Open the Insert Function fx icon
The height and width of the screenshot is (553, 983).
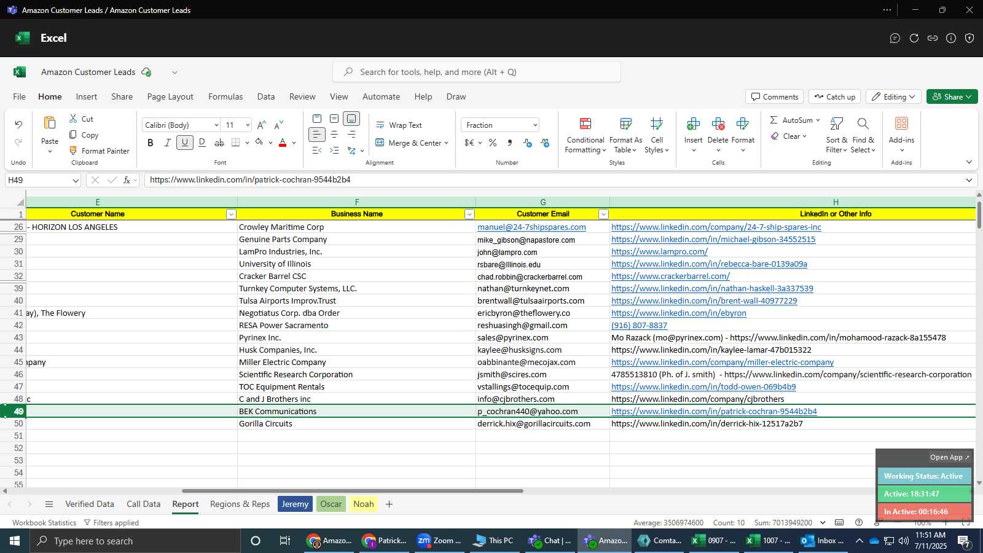tap(127, 180)
